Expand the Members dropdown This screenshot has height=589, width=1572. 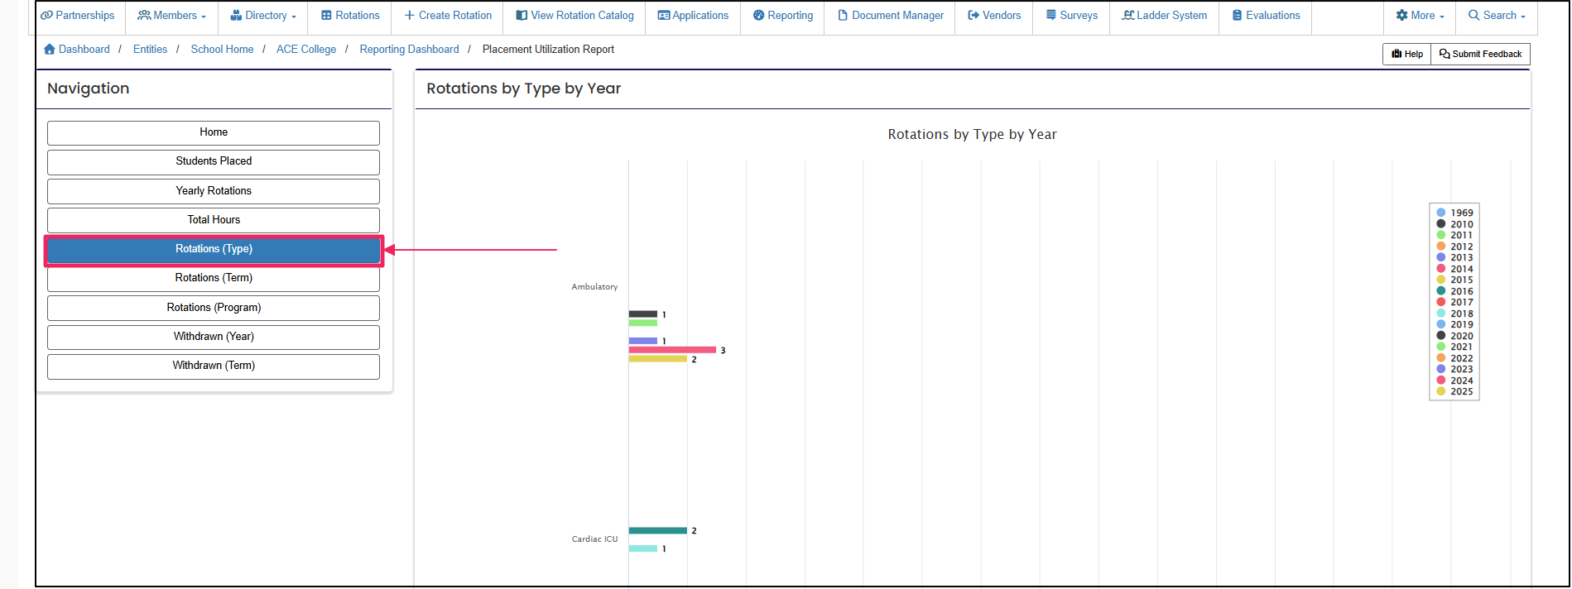171,16
